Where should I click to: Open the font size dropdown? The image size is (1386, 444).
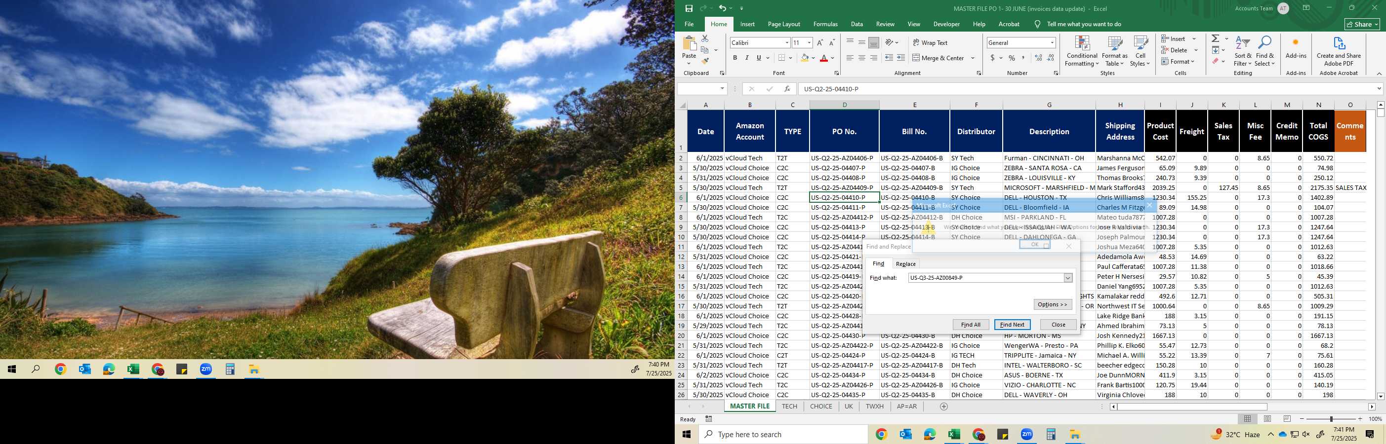click(x=809, y=42)
